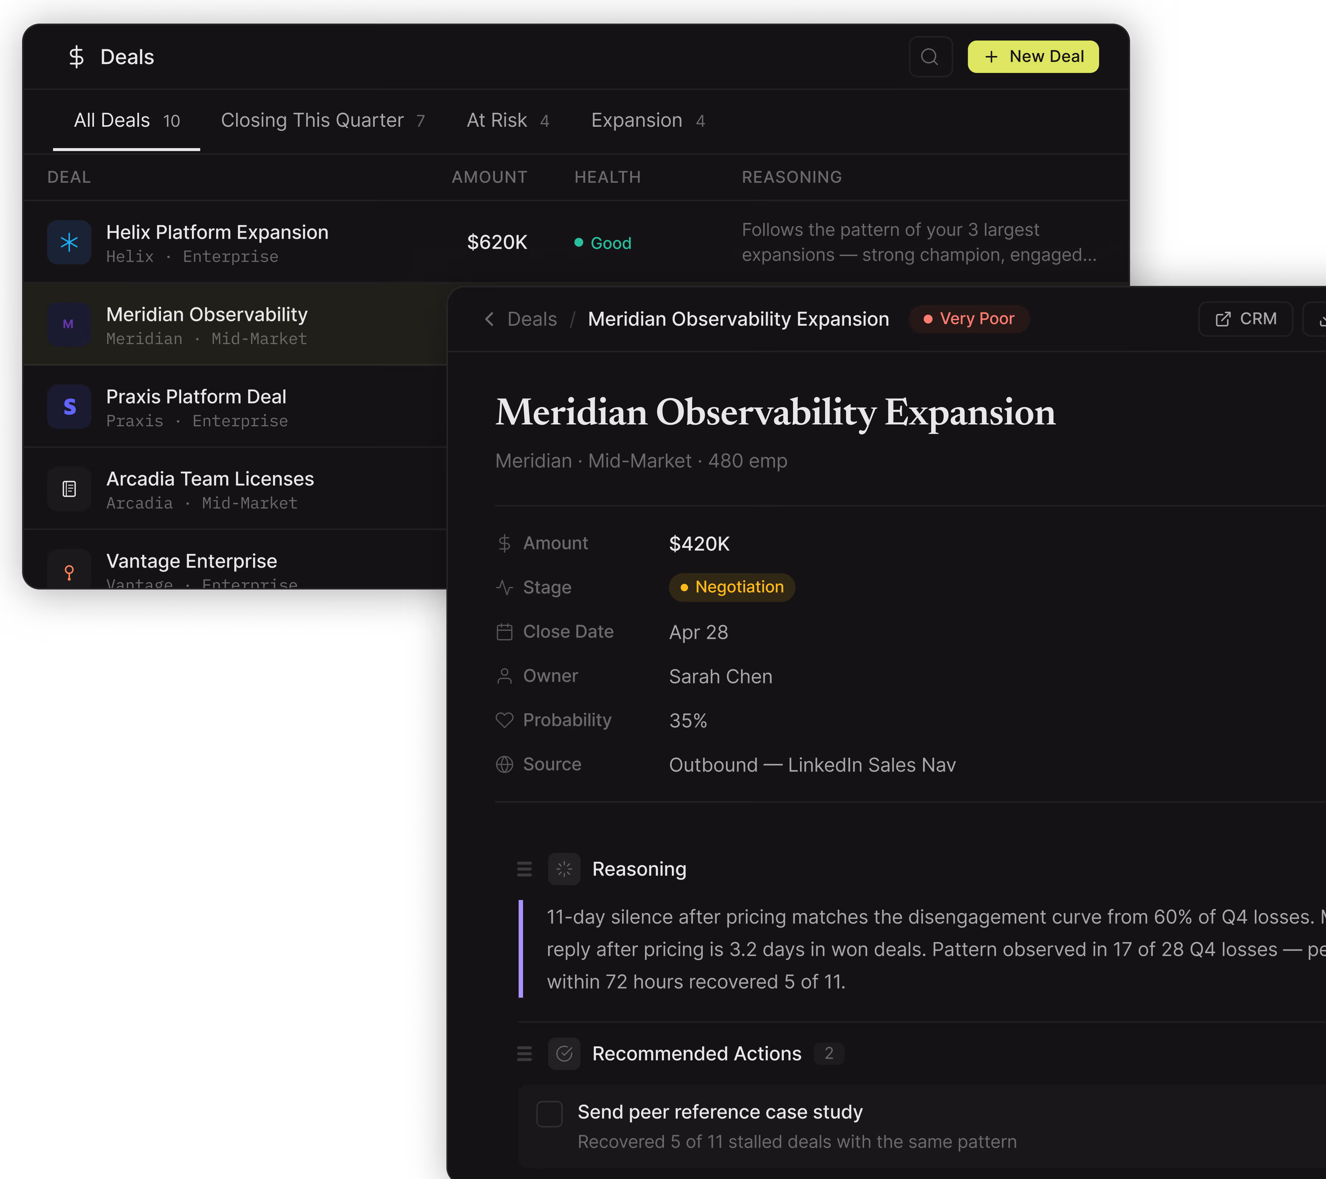Image resolution: width=1326 pixels, height=1179 pixels.
Task: Select the Expansion tab
Action: (x=648, y=121)
